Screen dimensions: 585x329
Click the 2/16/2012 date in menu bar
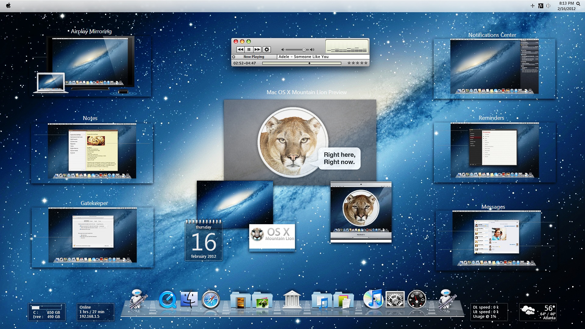coord(566,9)
